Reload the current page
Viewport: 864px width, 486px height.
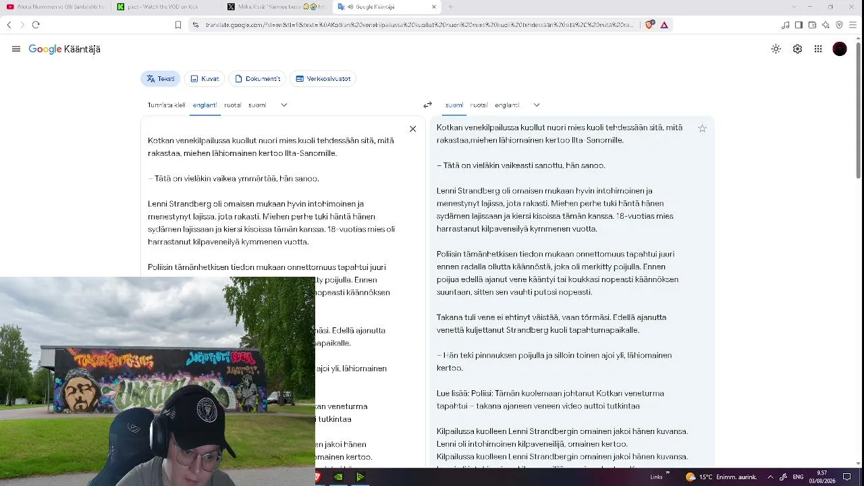[x=36, y=25]
